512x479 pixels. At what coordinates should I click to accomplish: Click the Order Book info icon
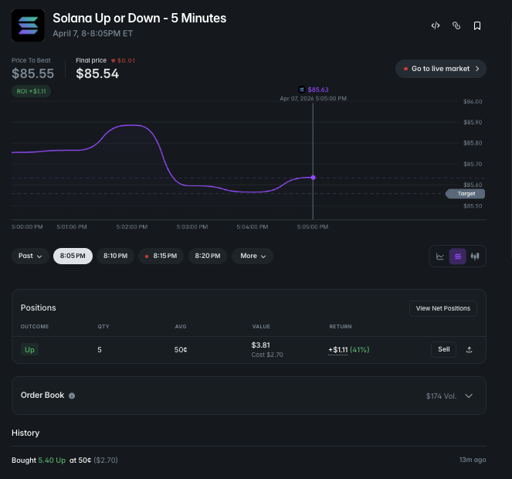tap(72, 396)
